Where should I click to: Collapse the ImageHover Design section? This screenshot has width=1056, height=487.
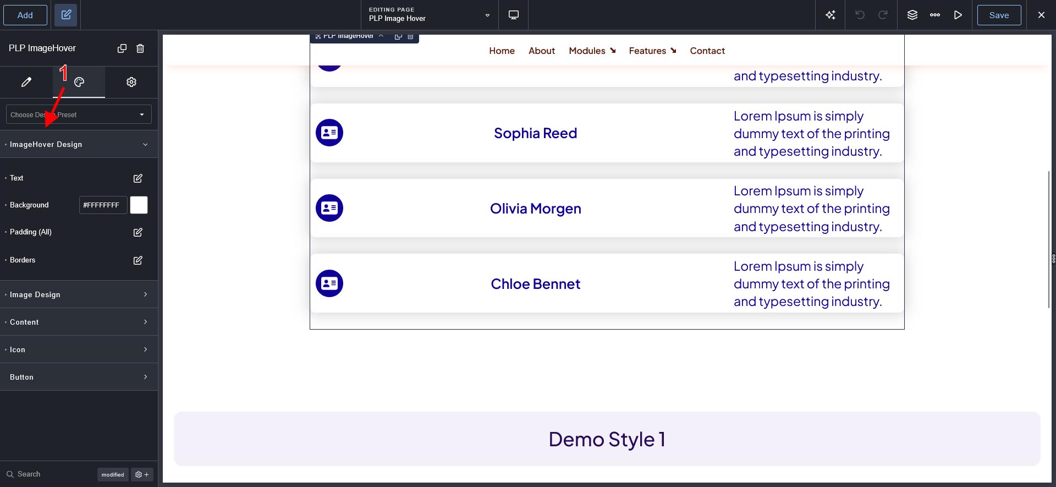tap(79, 144)
